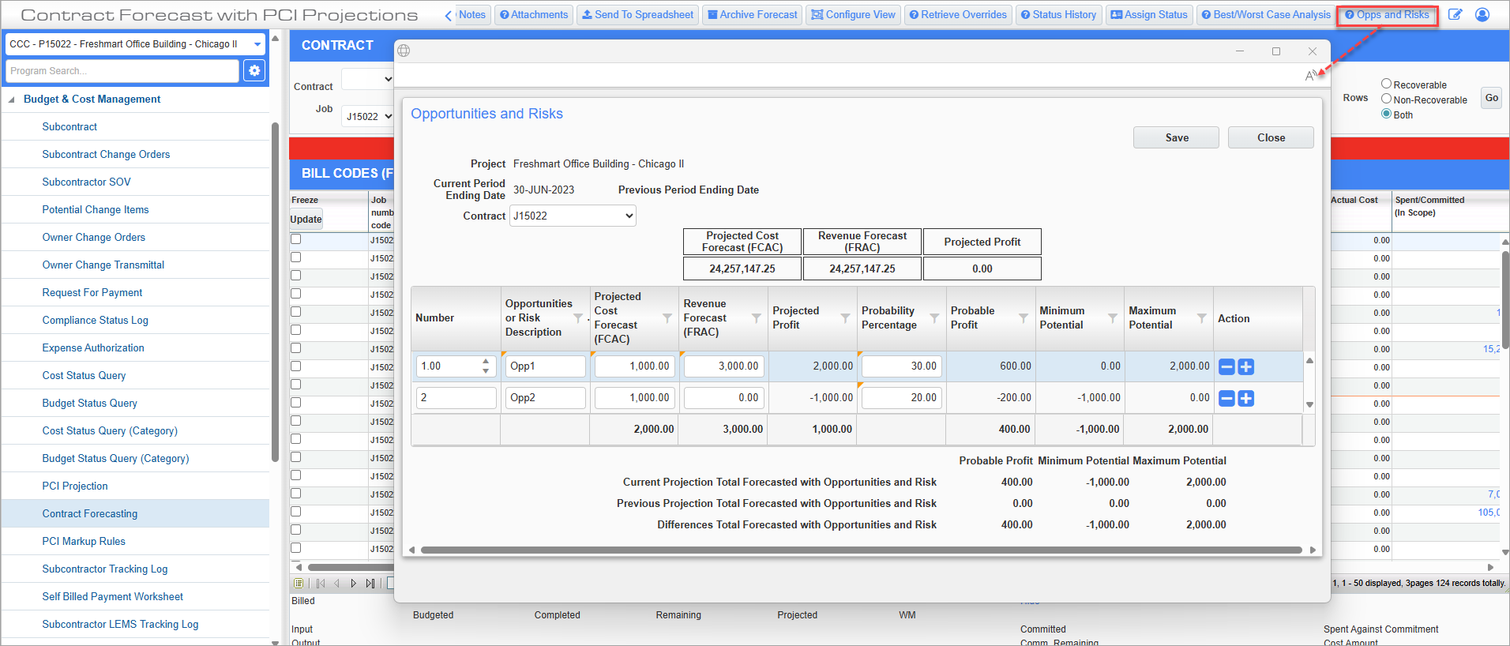Filter the Projected Cost Forecast column

point(667,318)
